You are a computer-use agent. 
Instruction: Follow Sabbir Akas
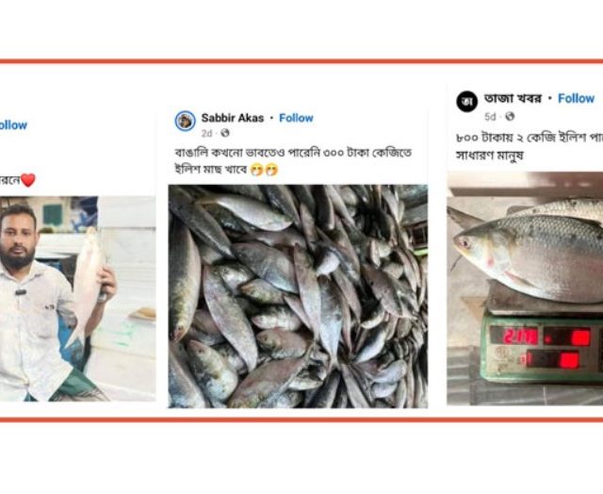click(296, 118)
